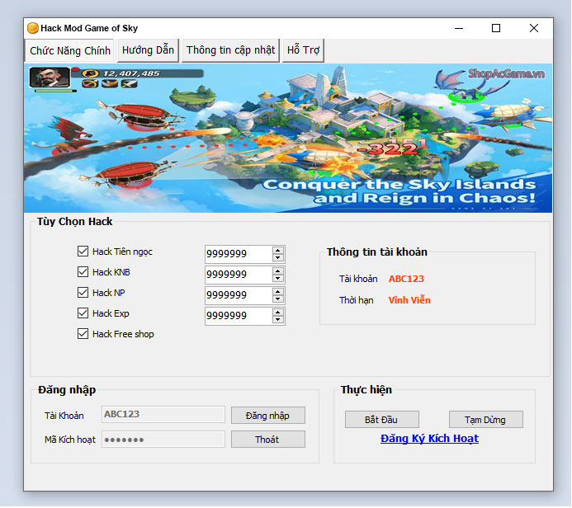Click the up arrow for Hack KNB value

(x=278, y=270)
